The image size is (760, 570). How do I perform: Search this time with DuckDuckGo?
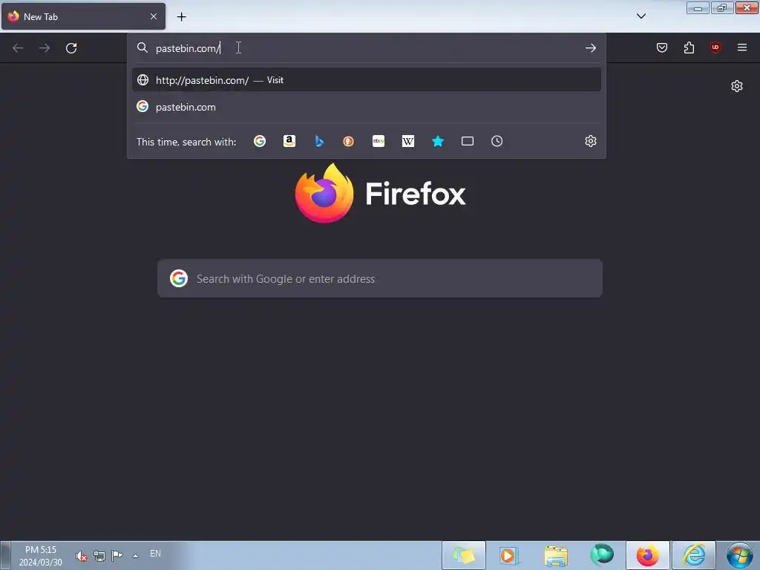click(x=349, y=141)
